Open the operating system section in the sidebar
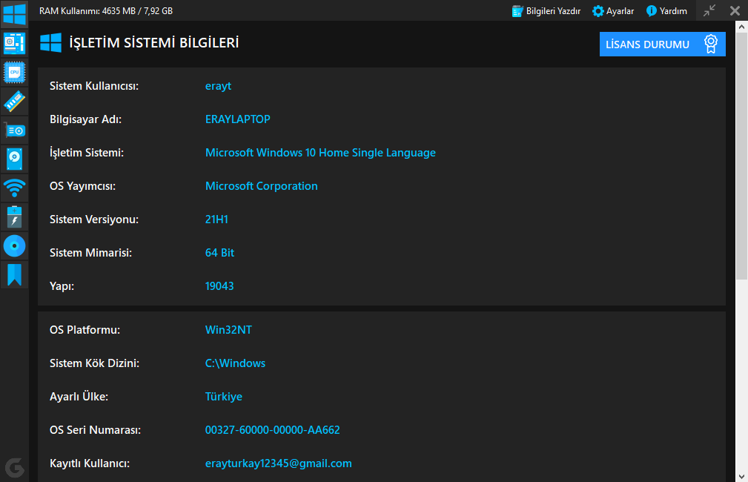The width and height of the screenshot is (748, 482). (14, 14)
